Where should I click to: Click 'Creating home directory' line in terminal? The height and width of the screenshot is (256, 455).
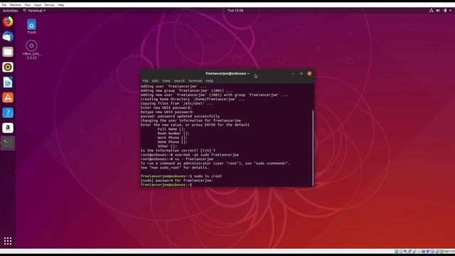193,100
